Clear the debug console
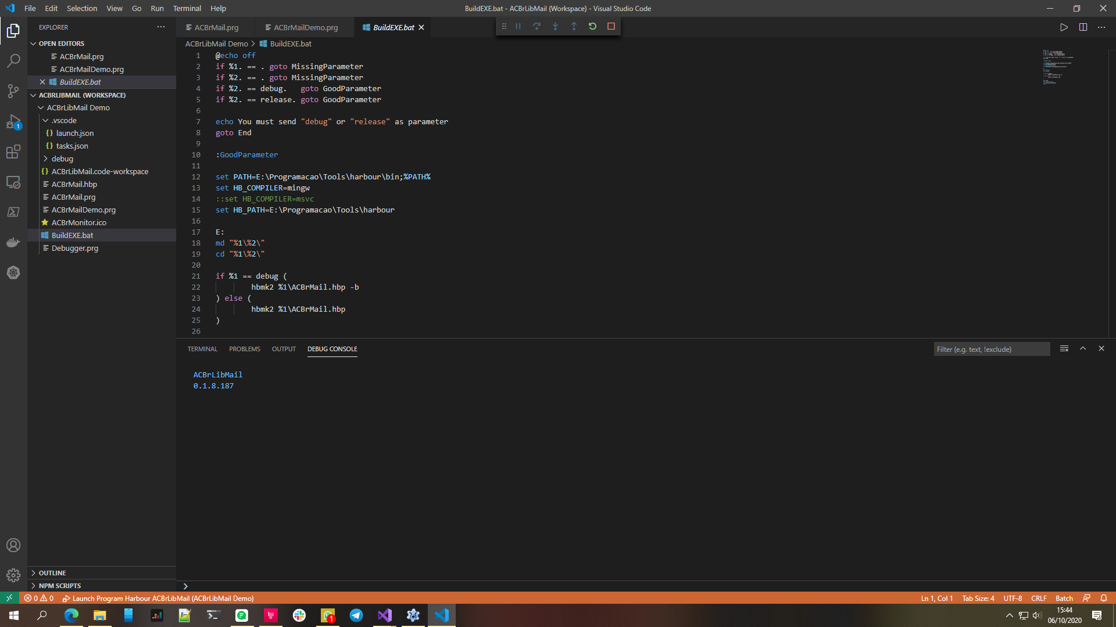 click(1064, 349)
